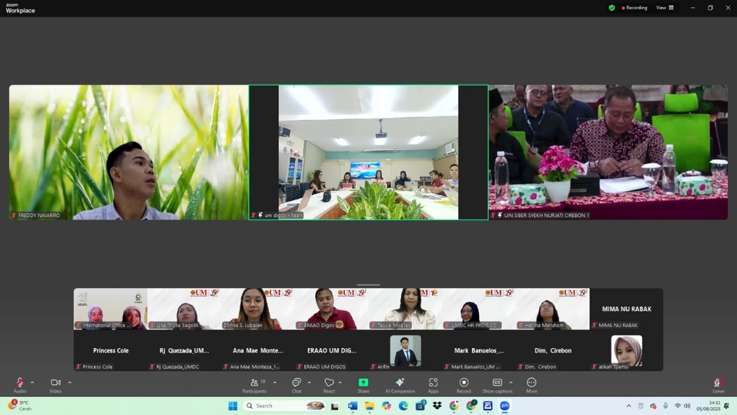This screenshot has width=737, height=415.
Task: Select FREDDY NAVARRO's video tile
Action: point(129,152)
